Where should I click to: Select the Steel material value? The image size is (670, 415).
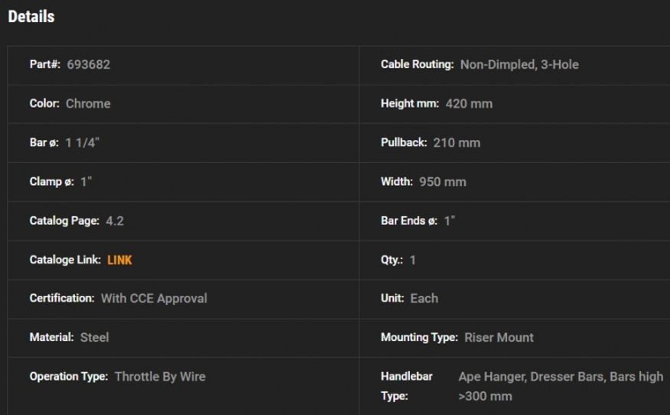pyautogui.click(x=95, y=338)
